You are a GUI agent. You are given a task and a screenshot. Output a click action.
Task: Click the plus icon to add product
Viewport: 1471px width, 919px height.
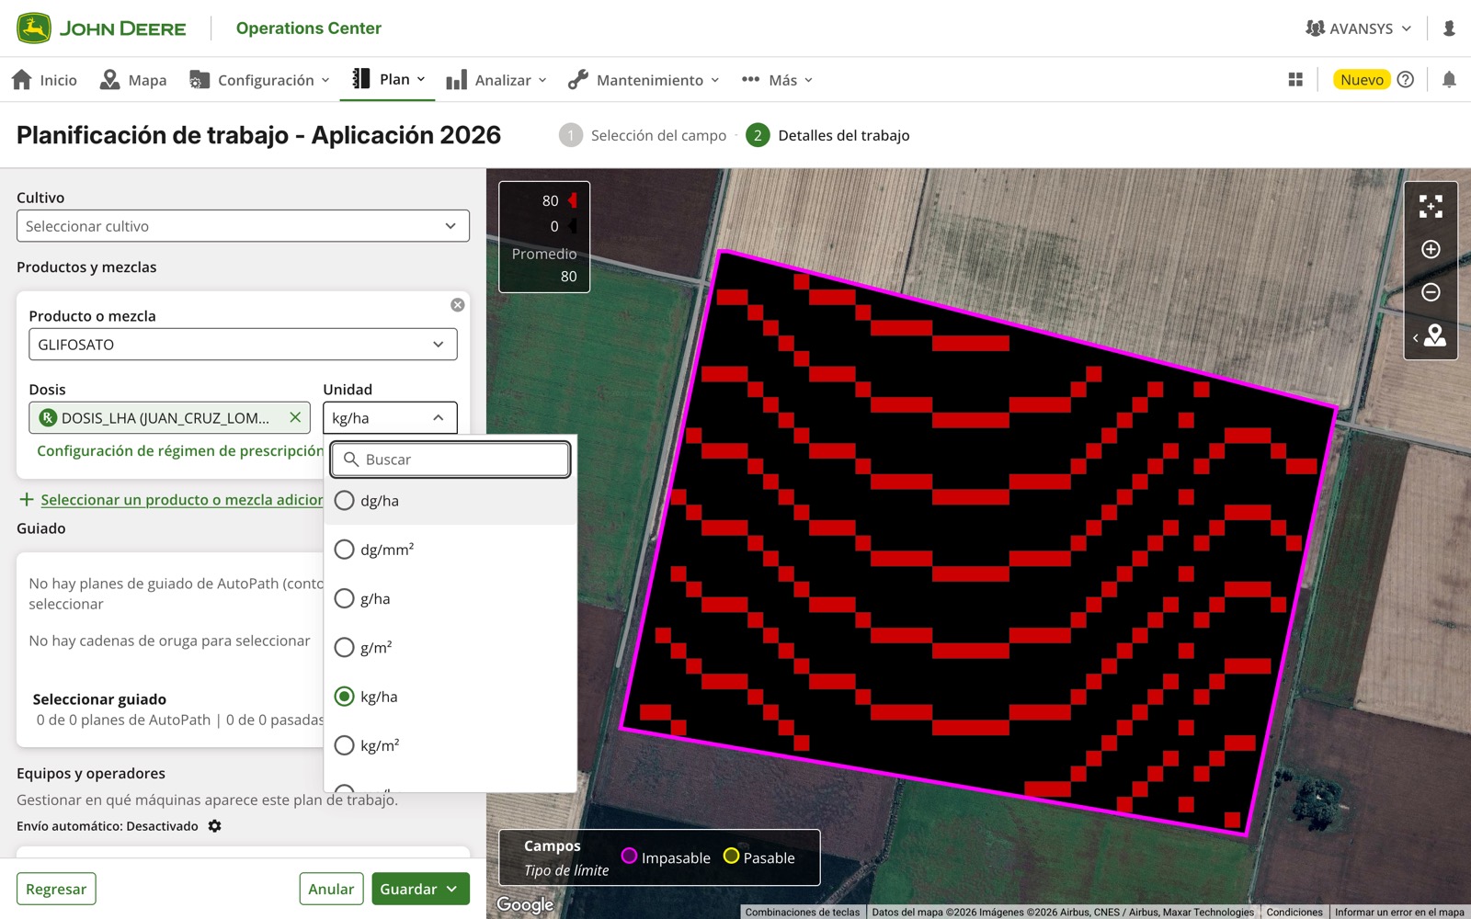[27, 499]
